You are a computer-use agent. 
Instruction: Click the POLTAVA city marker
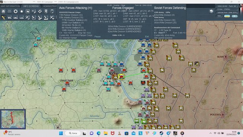(223, 115)
